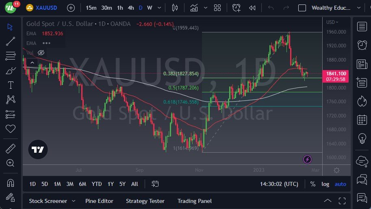Open the forecasting and measurement tools

(x=11, y=114)
